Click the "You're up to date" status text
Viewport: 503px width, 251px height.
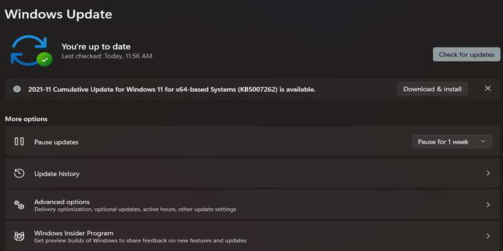coord(96,47)
